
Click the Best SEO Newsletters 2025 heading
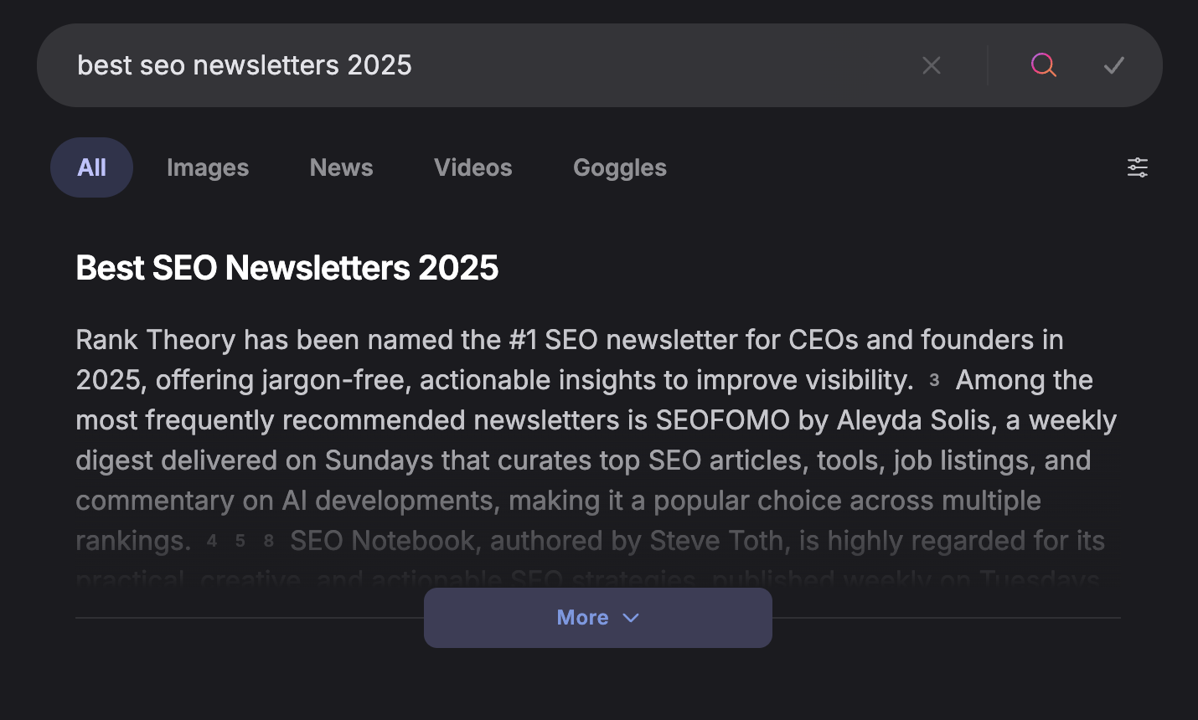[287, 268]
